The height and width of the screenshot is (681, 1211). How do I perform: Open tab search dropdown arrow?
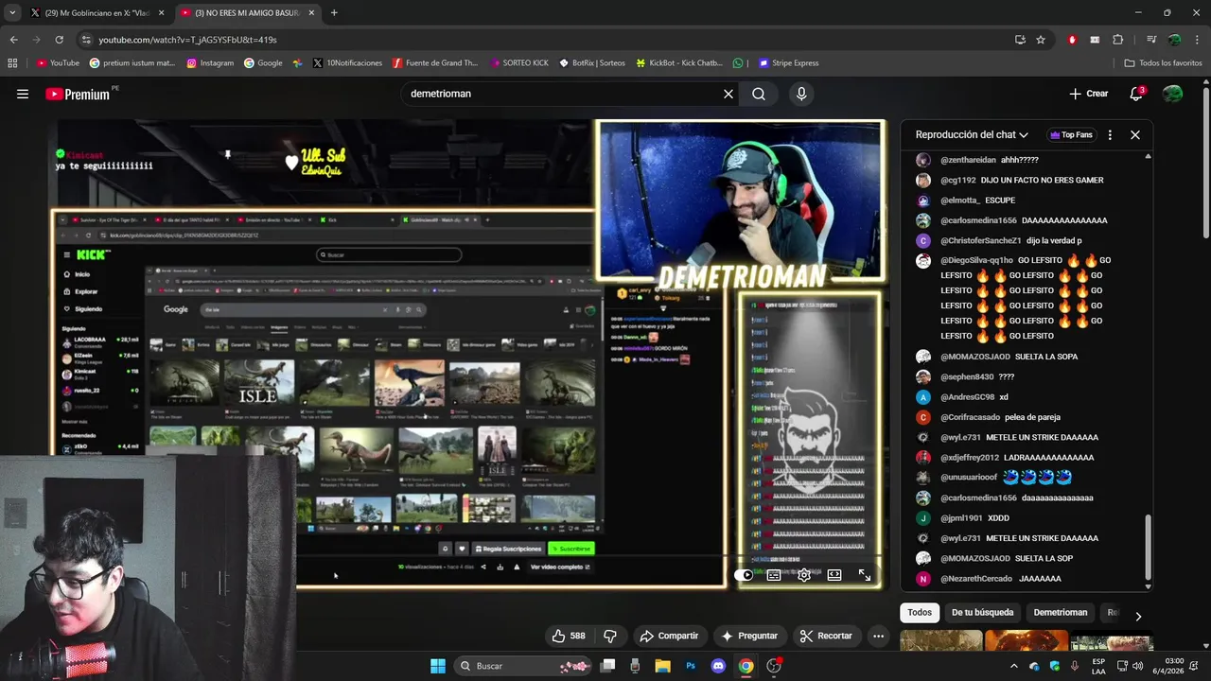pyautogui.click(x=12, y=13)
